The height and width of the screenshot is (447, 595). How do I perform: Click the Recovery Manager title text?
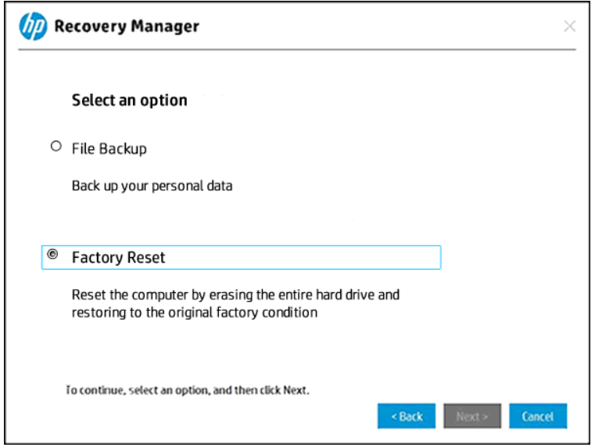127,26
